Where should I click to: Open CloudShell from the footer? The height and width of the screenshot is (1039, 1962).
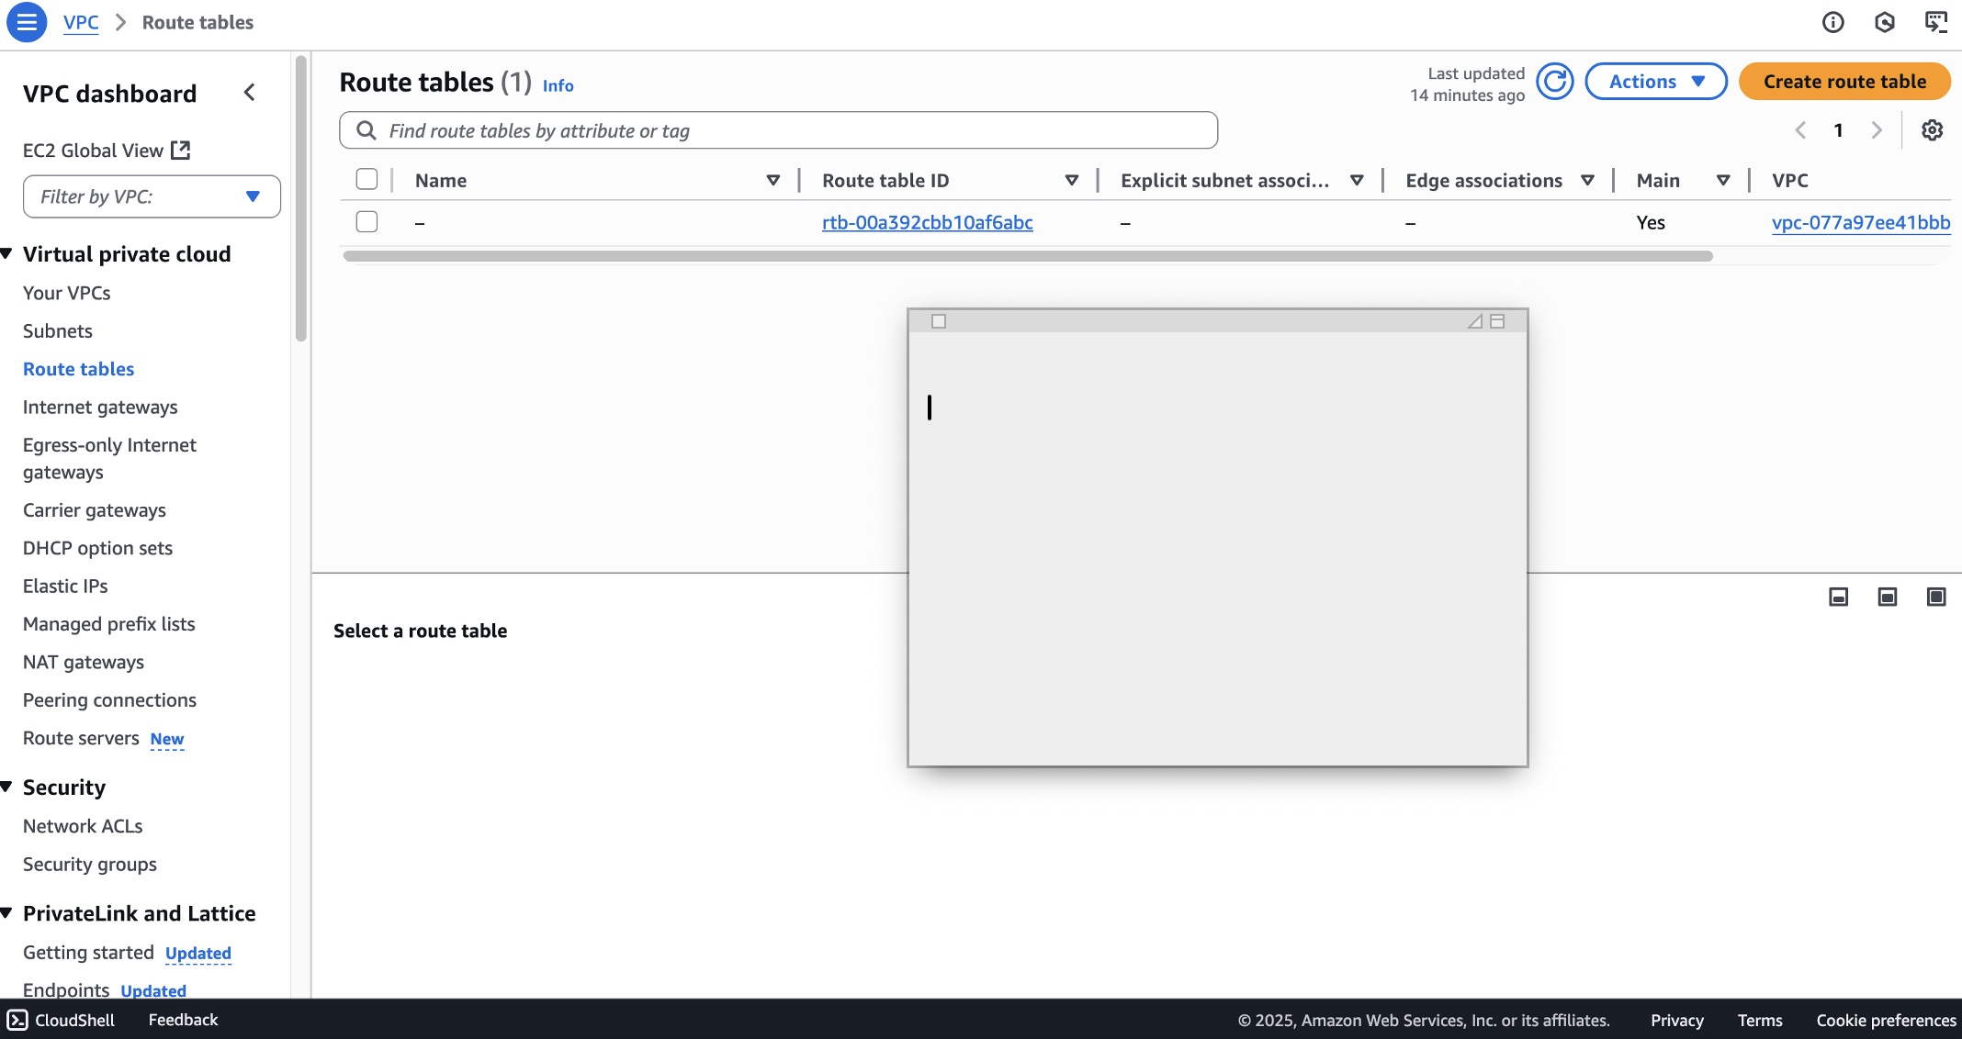(62, 1020)
